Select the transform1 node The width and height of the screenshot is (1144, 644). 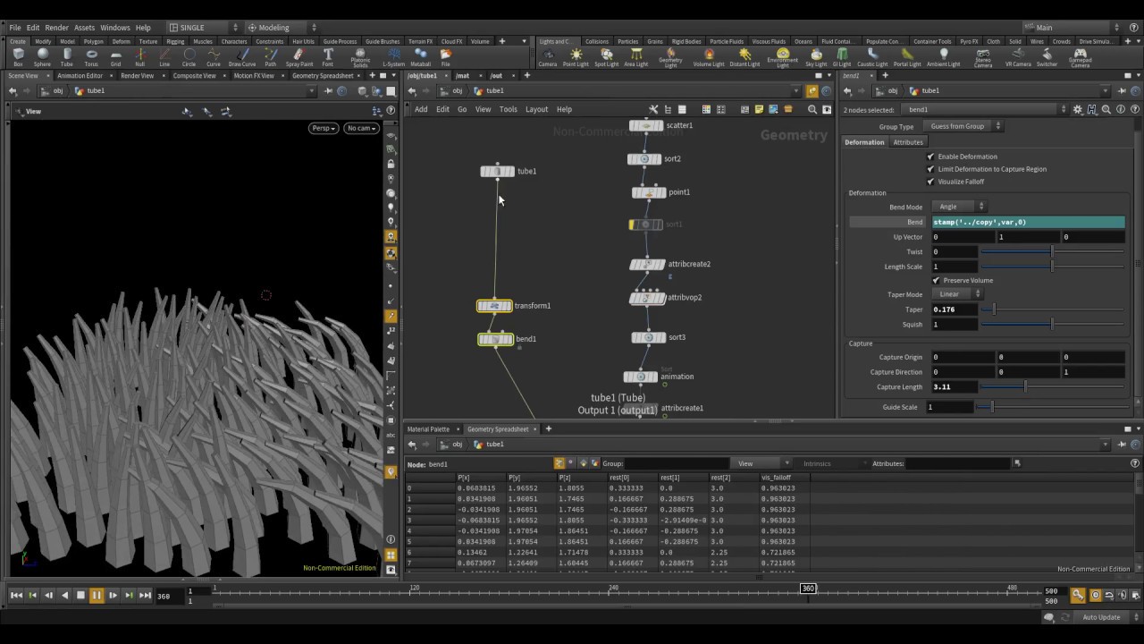[494, 306]
